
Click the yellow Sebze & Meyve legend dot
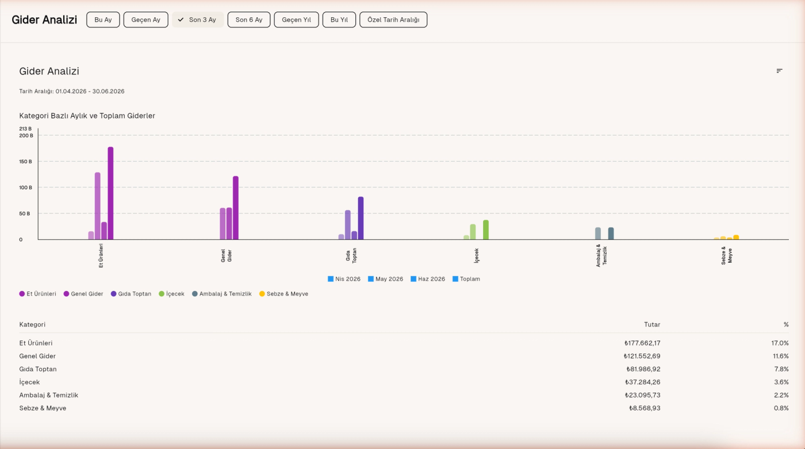pos(262,294)
